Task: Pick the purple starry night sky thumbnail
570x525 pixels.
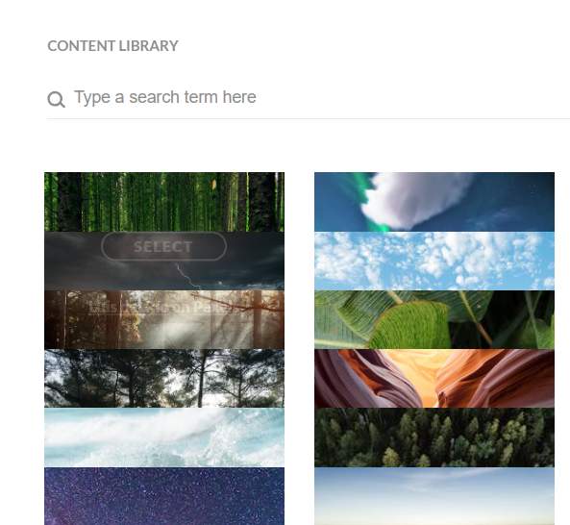Action: [164, 496]
